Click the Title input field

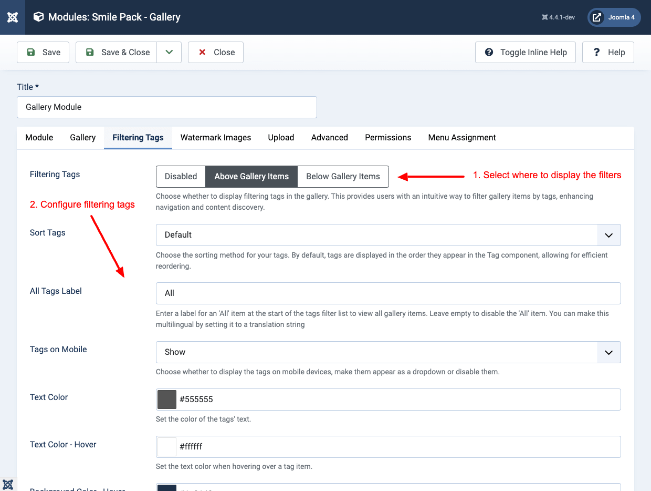click(x=167, y=107)
